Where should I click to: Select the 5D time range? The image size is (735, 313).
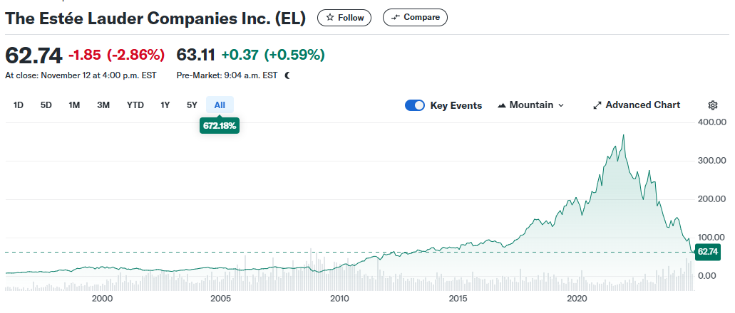coord(46,105)
